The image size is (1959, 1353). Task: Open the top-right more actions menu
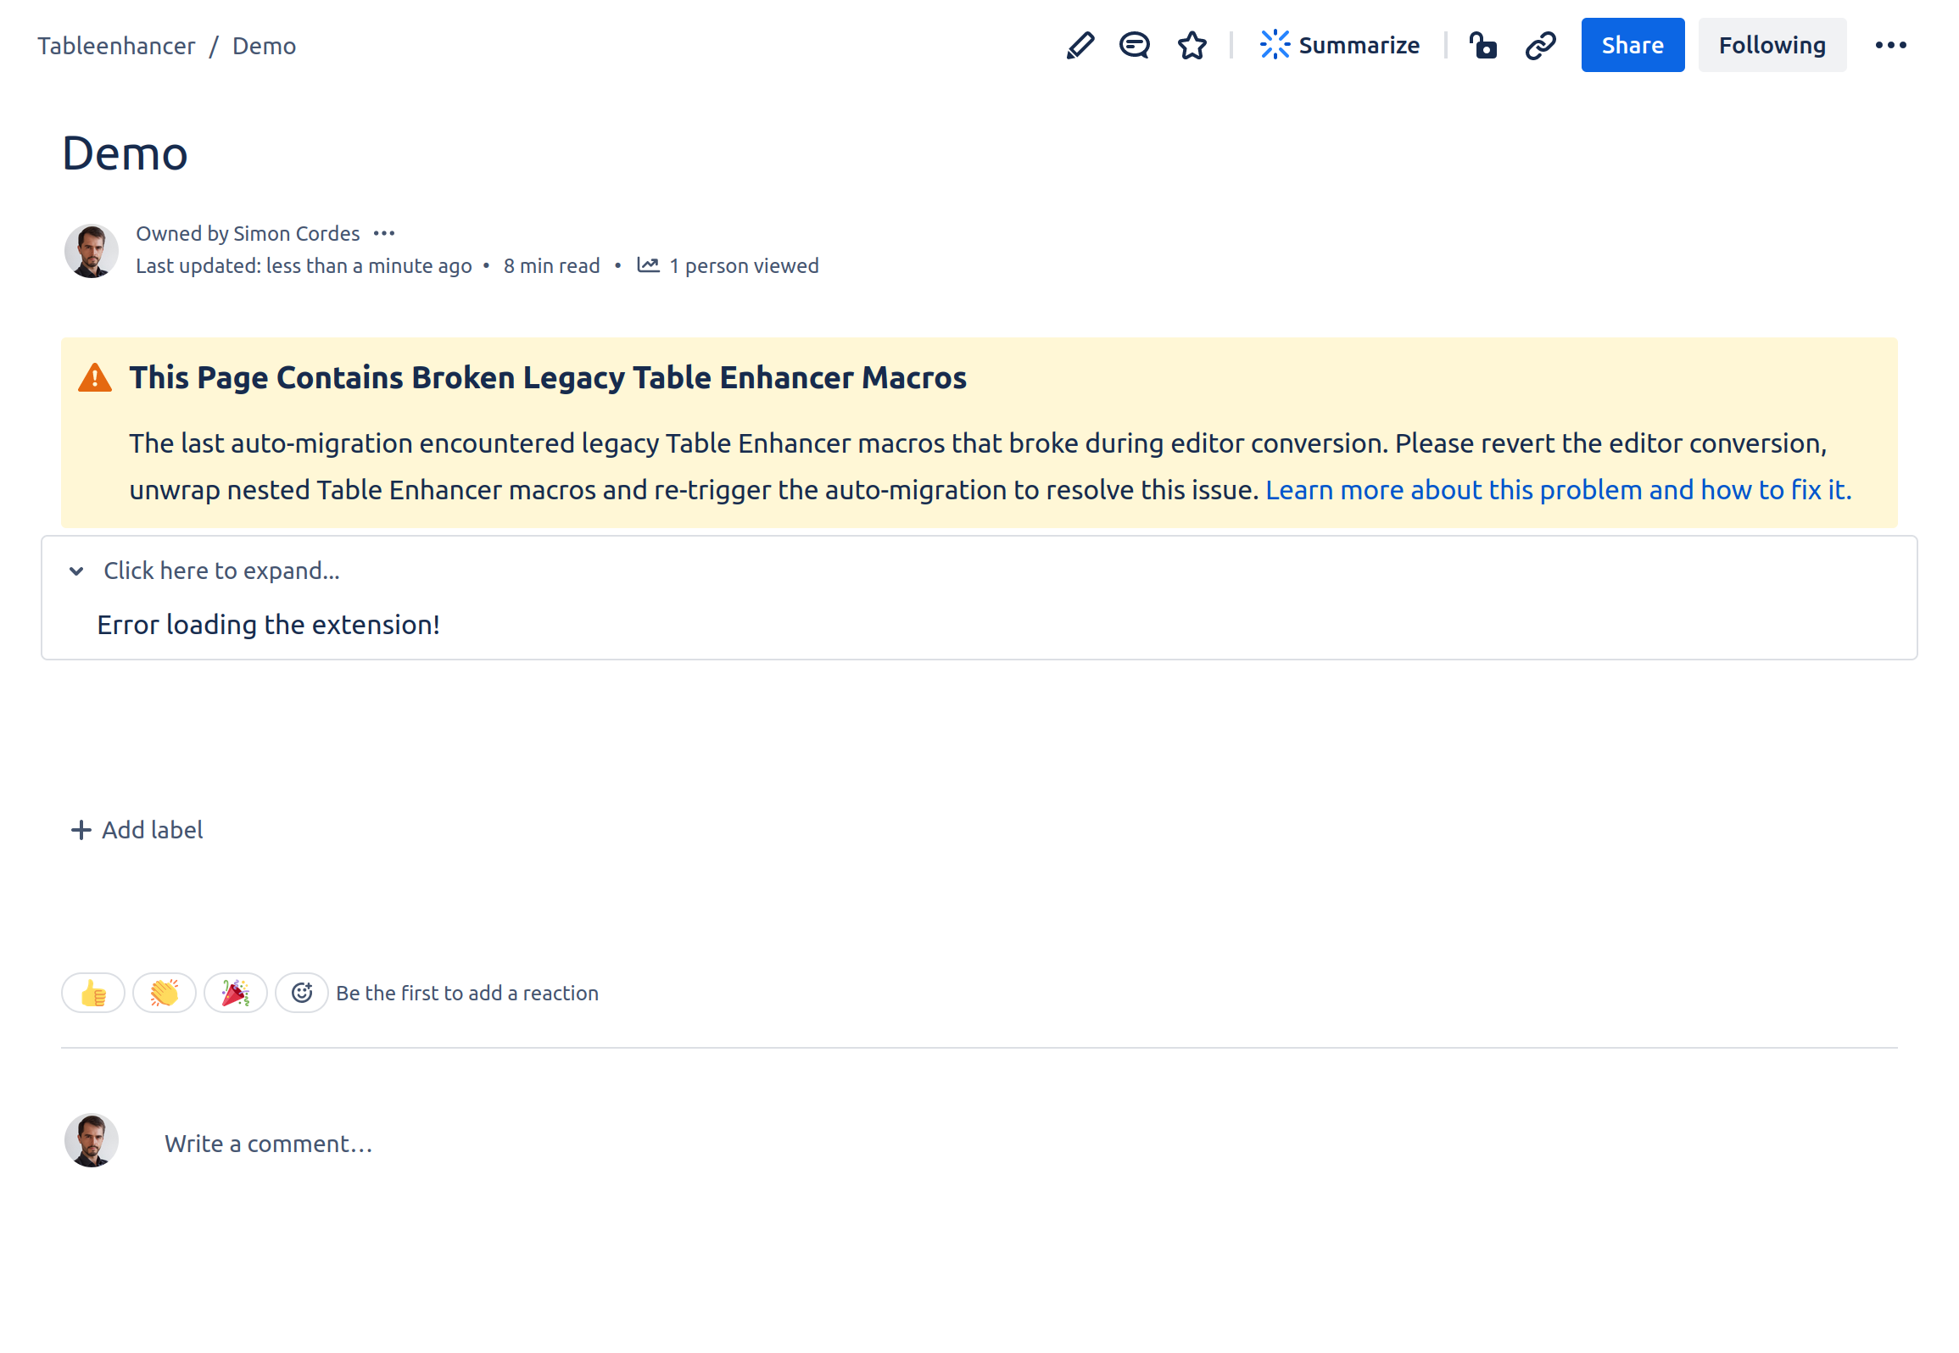point(1890,45)
